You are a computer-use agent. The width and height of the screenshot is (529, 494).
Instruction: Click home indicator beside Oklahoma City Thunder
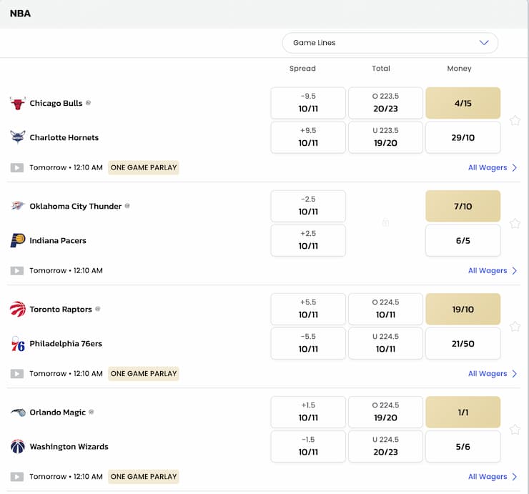[127, 206]
